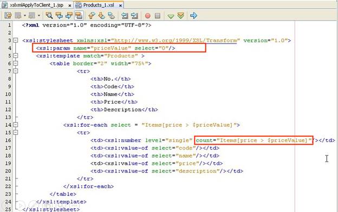Click the closing </table> tag
Viewport: 338px width, 212px height.
click(63, 194)
